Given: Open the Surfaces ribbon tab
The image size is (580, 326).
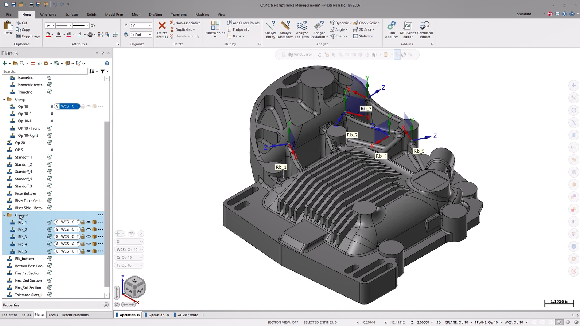Looking at the screenshot, I should [72, 15].
